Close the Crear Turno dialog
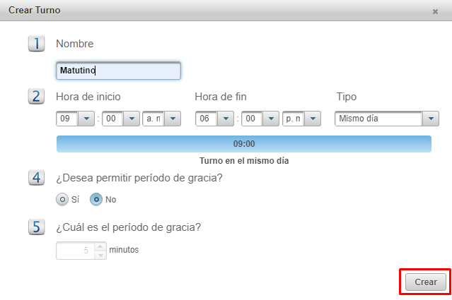The image size is (452, 300). 435,11
